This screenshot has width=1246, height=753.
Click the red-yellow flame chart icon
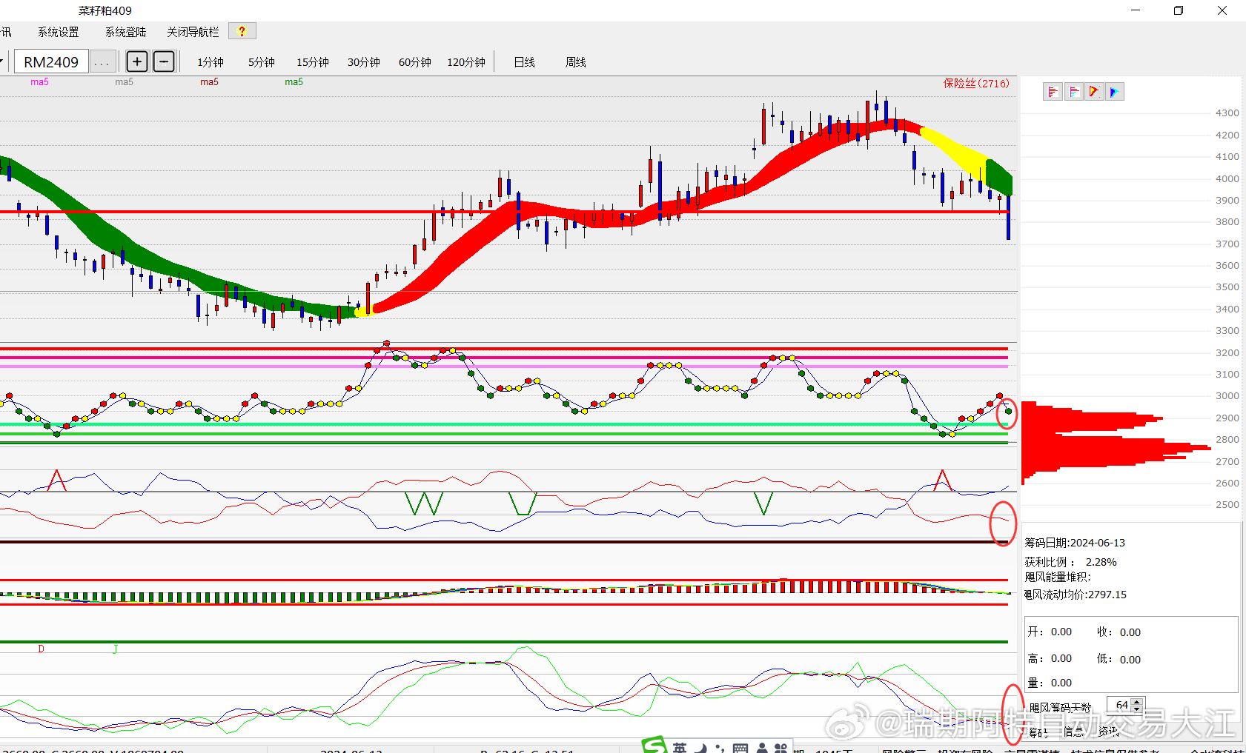click(1094, 92)
